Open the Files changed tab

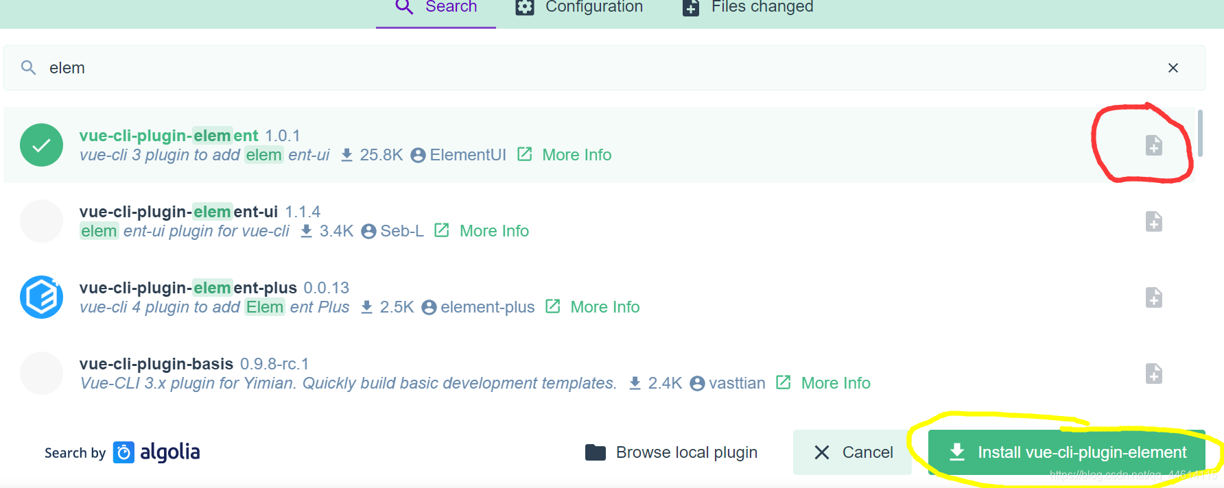748,8
